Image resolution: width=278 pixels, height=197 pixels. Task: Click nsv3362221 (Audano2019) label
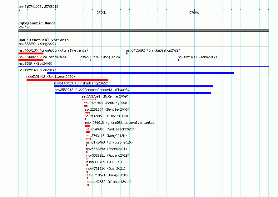(108, 155)
